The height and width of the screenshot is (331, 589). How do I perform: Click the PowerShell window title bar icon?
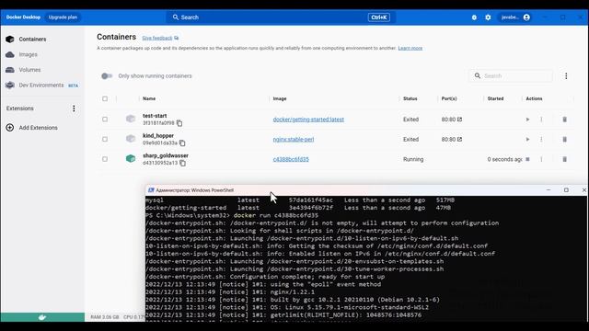[x=151, y=190]
